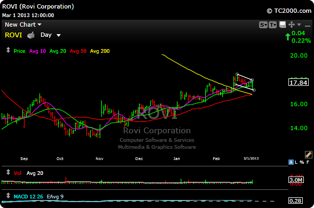Select the green Price indicator label
The height and width of the screenshot is (208, 314).
pos(19,51)
